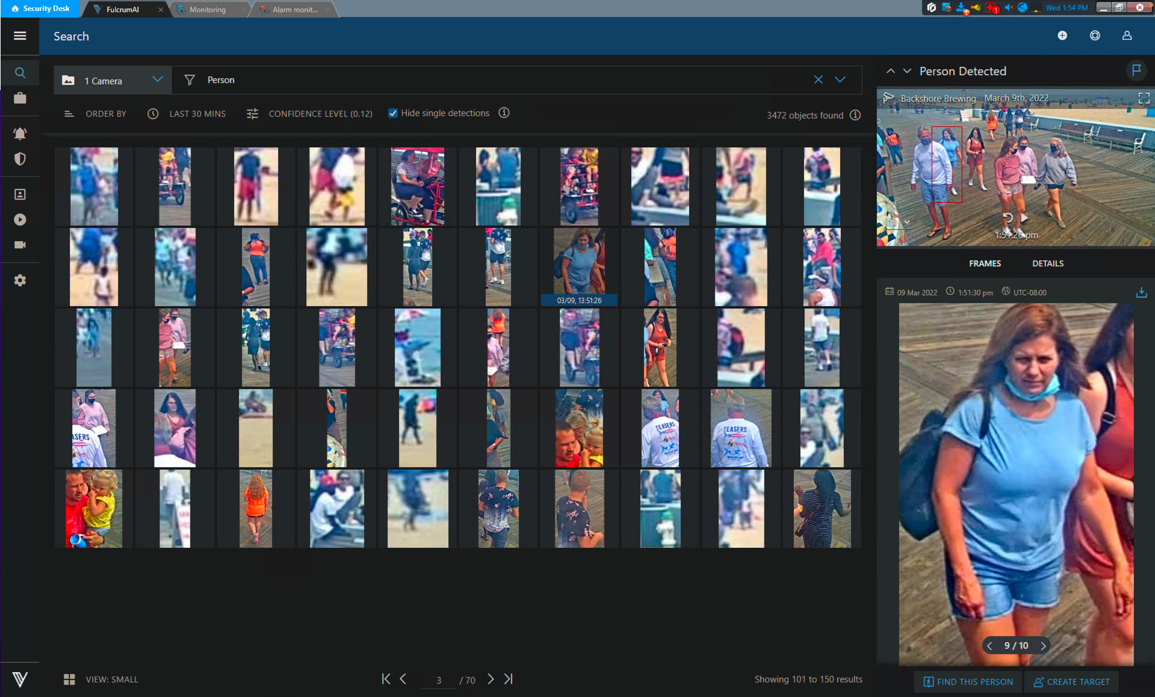Expand the video preview to full screen
The height and width of the screenshot is (697, 1155).
point(1144,98)
